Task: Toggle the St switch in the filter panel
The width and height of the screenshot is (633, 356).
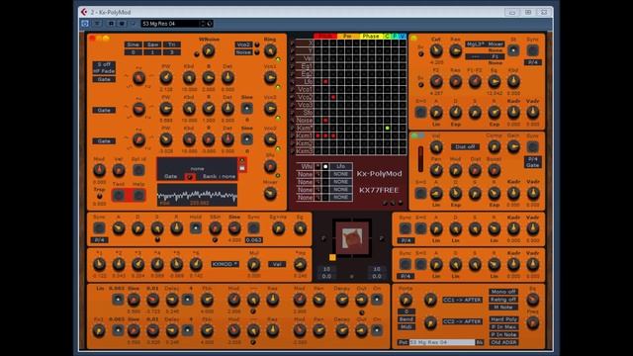Action: coord(513,50)
